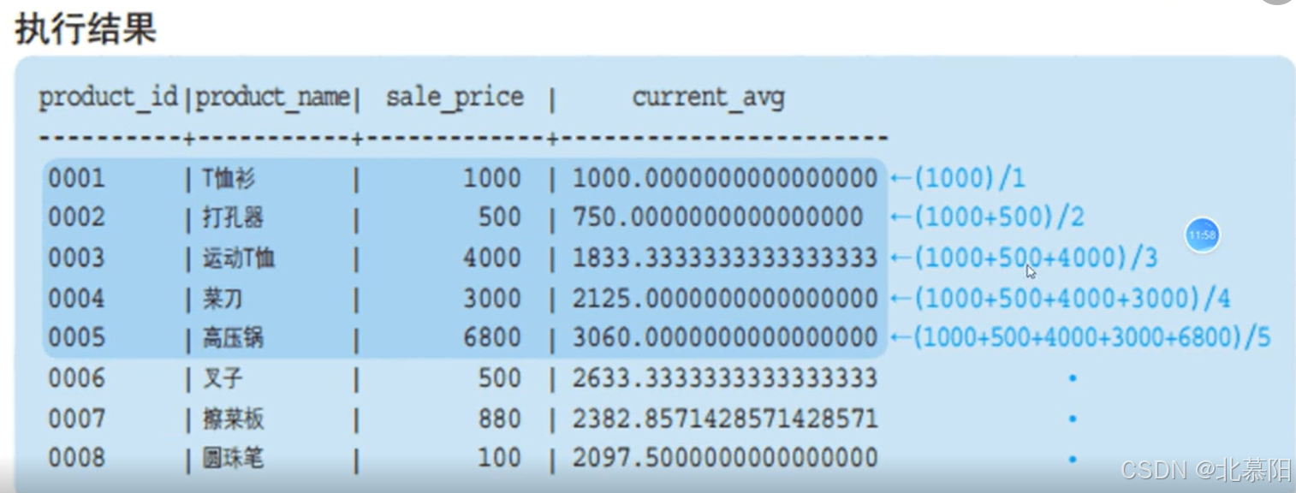Viewport: 1296px width, 493px height.
Task: Click average value 1833.3333333333333333
Action: click(x=725, y=258)
